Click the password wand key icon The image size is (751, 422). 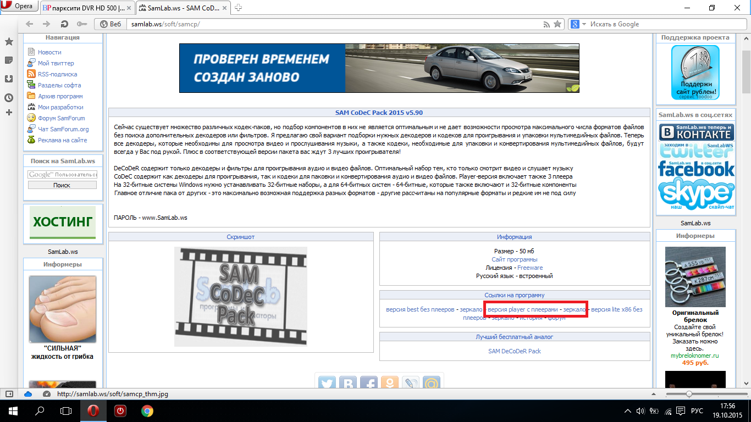click(82, 24)
